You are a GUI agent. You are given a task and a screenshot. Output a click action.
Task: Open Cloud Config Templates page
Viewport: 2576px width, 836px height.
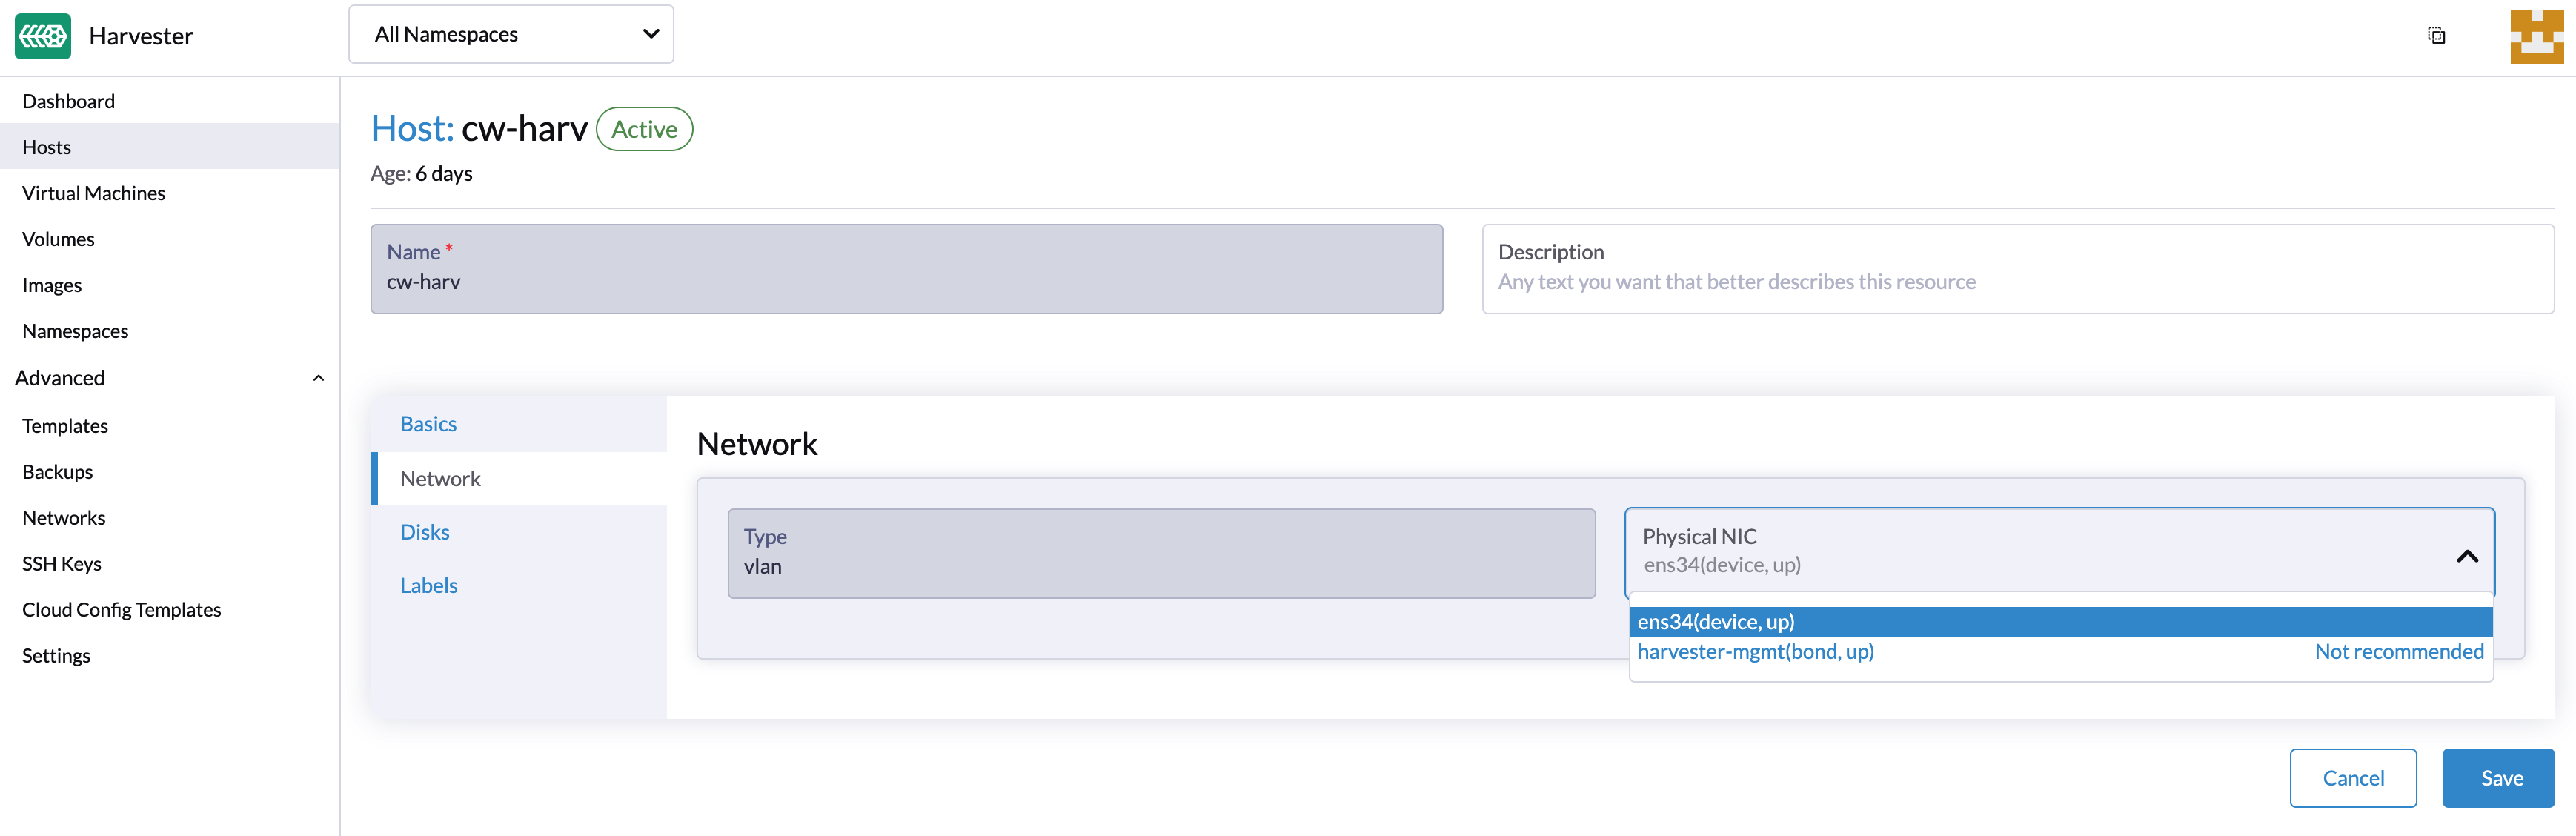121,610
